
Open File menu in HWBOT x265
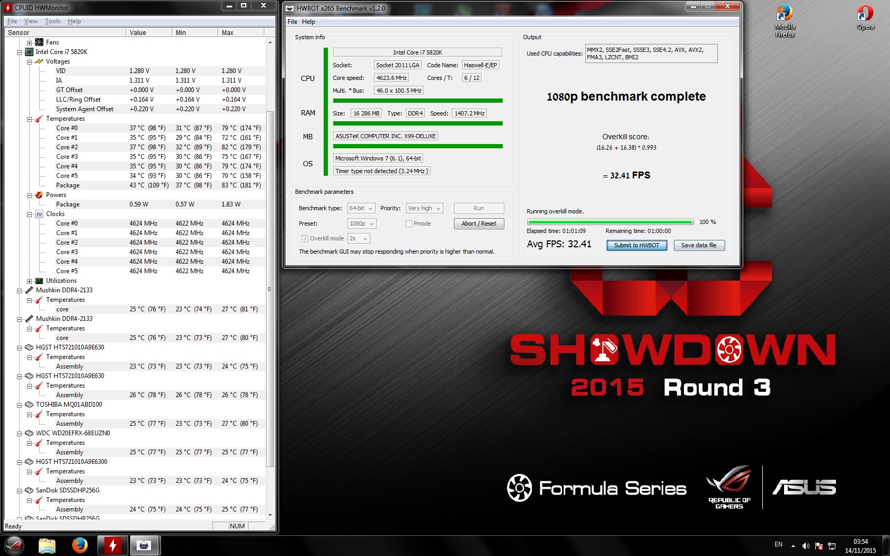click(292, 22)
